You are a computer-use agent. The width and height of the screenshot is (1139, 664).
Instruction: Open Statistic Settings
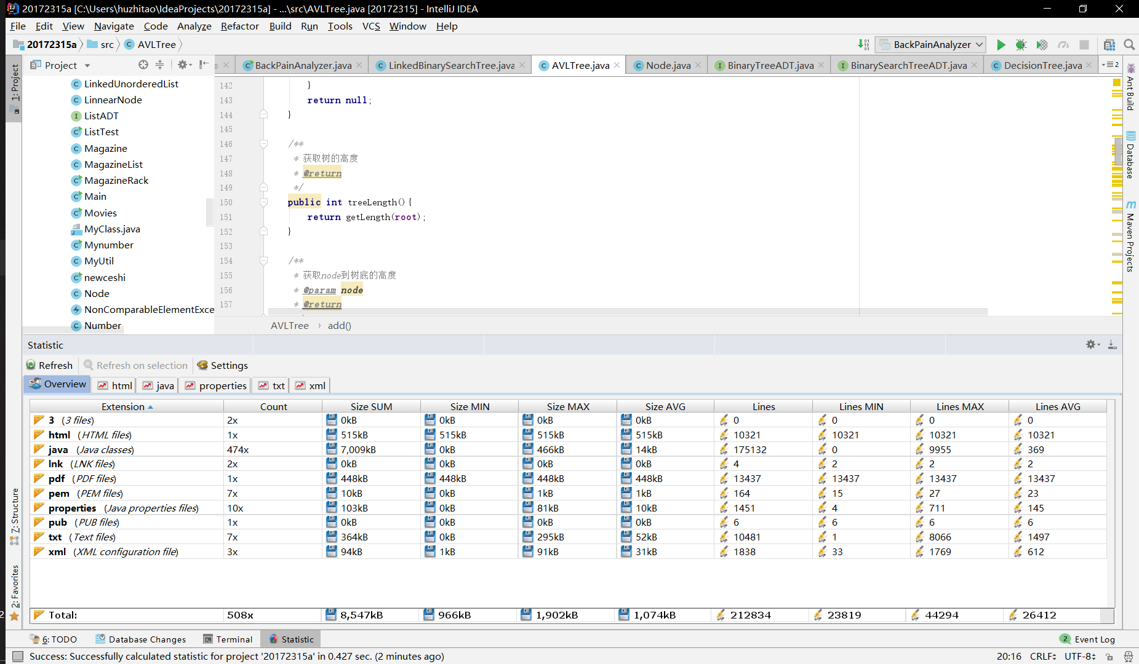[x=222, y=365]
